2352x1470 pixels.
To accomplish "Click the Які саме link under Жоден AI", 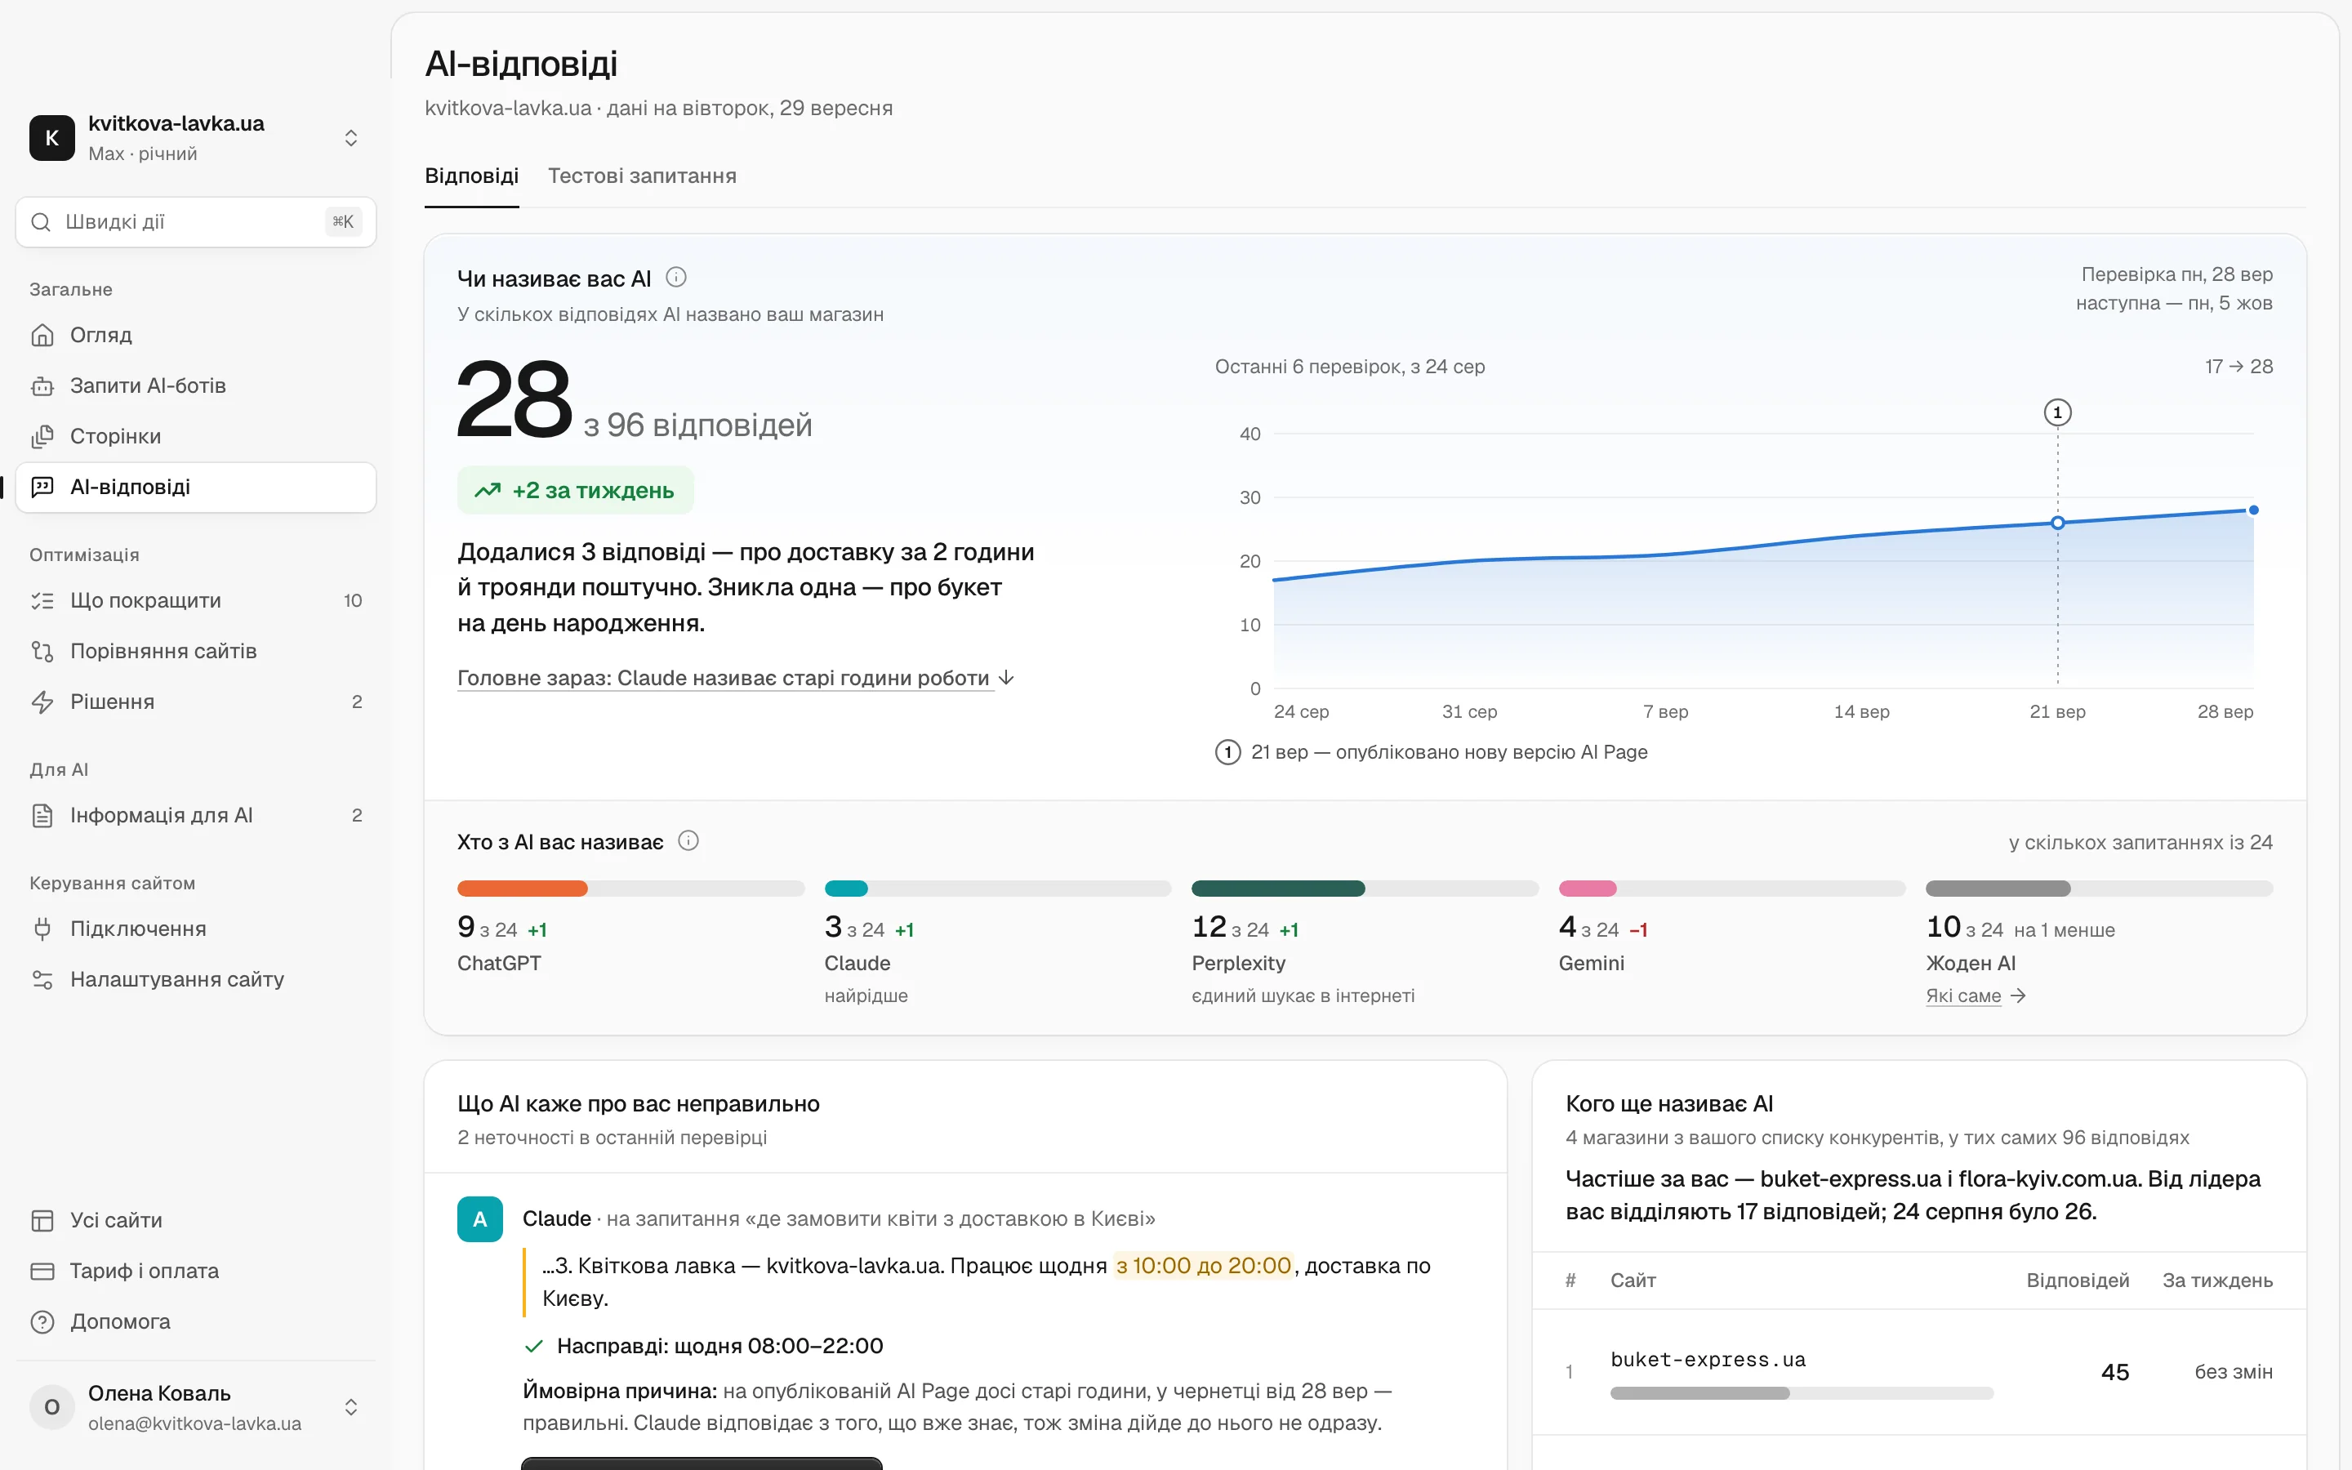I will click(1975, 995).
